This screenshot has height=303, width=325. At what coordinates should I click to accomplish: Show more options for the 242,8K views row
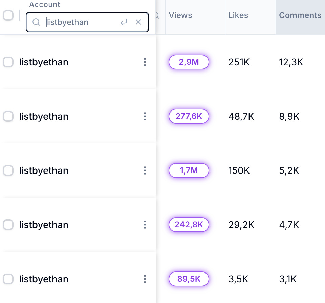(x=145, y=225)
